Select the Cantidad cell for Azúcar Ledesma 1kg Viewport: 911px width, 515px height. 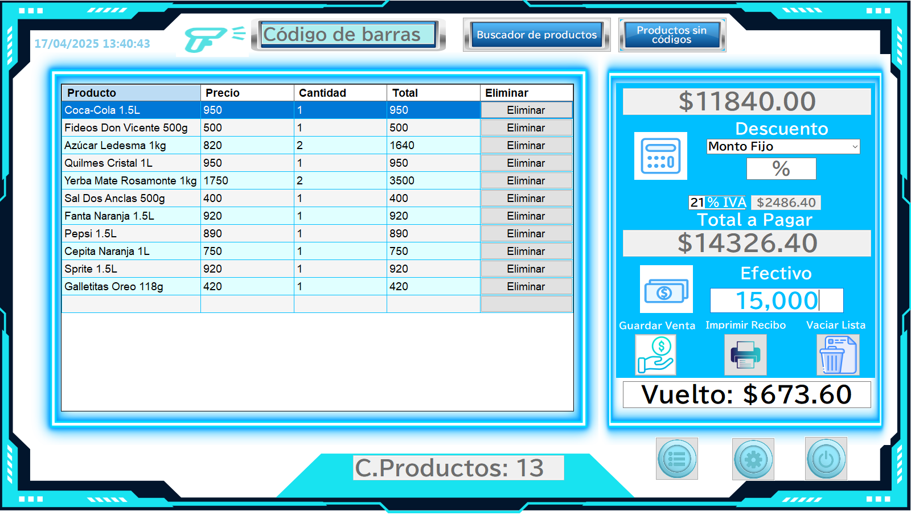coord(340,146)
